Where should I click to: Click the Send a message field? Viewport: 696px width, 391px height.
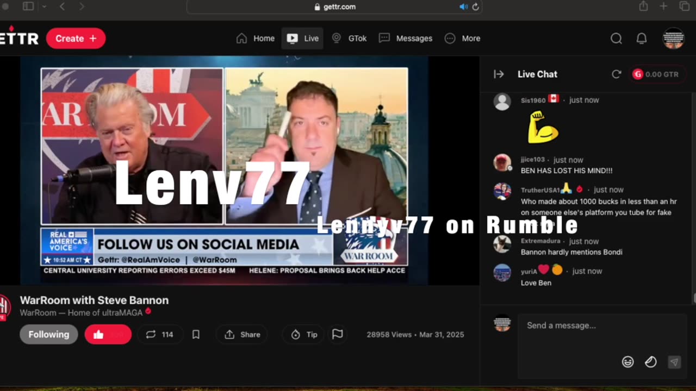(x=601, y=326)
